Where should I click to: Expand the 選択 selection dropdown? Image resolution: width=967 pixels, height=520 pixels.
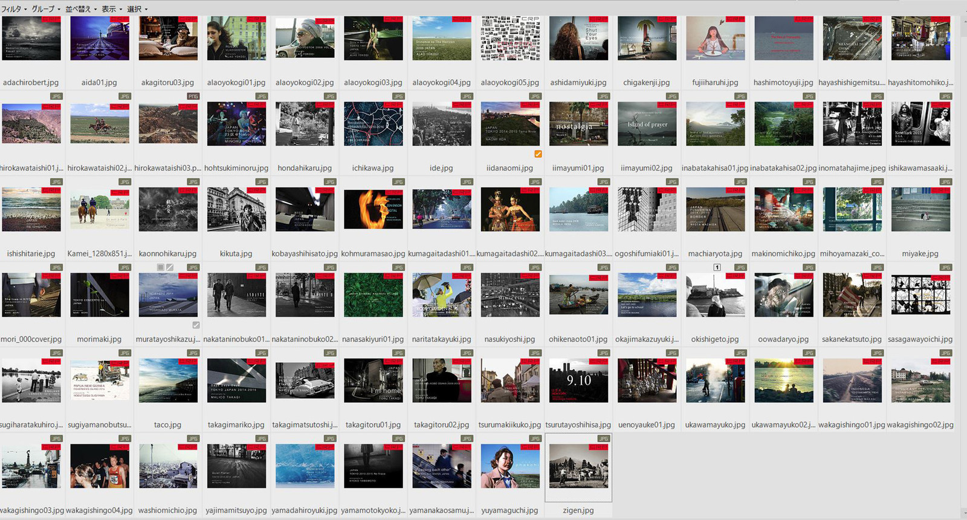(137, 9)
